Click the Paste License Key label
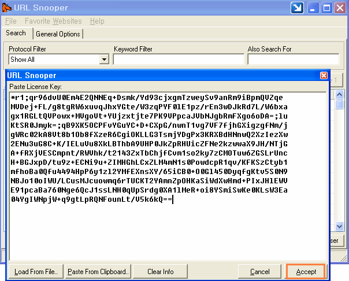The height and width of the screenshot is (281, 349). click(x=35, y=87)
